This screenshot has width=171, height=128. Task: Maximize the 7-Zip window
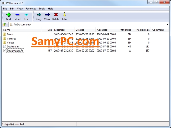click(x=157, y=2)
